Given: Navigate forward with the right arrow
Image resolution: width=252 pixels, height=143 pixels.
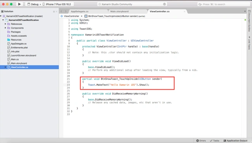Looking at the screenshot, I should [66, 11].
